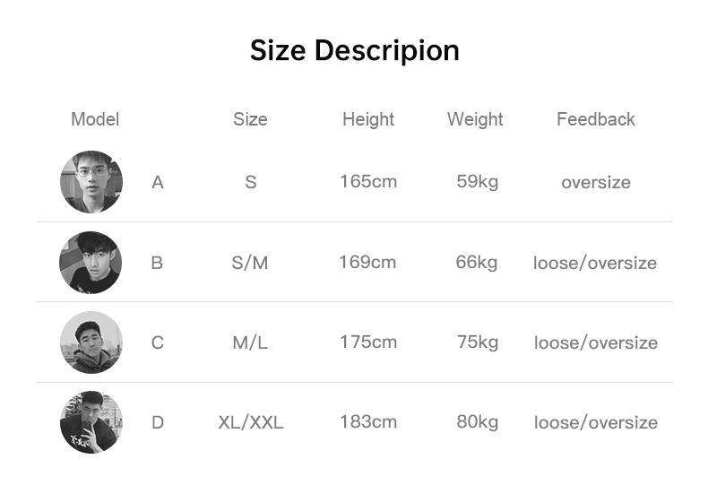Click the model letter D label
The image size is (708, 494).
tap(158, 422)
